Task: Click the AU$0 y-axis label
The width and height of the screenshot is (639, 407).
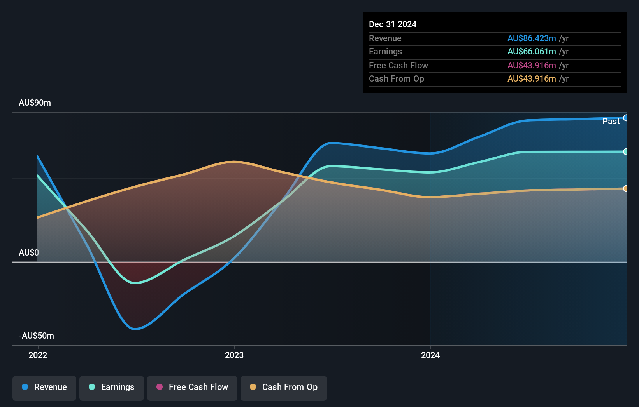Action: coord(29,252)
